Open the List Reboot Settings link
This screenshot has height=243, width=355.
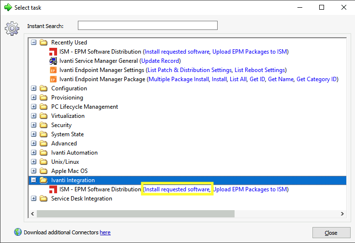260,70
